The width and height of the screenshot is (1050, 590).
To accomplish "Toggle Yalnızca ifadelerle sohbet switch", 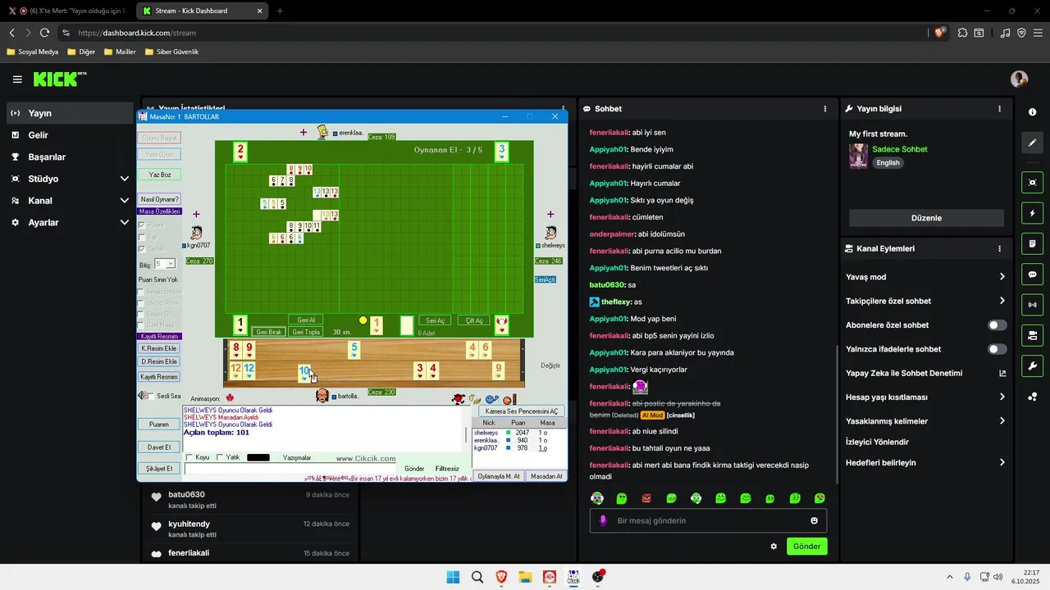I will point(997,349).
